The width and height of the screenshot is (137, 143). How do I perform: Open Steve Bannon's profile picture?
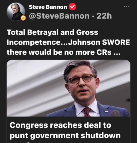(x=16, y=12)
